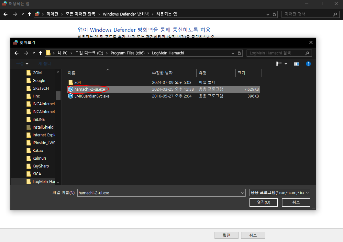
Task: Click the back arrow in the browse dialog
Action: point(17,53)
